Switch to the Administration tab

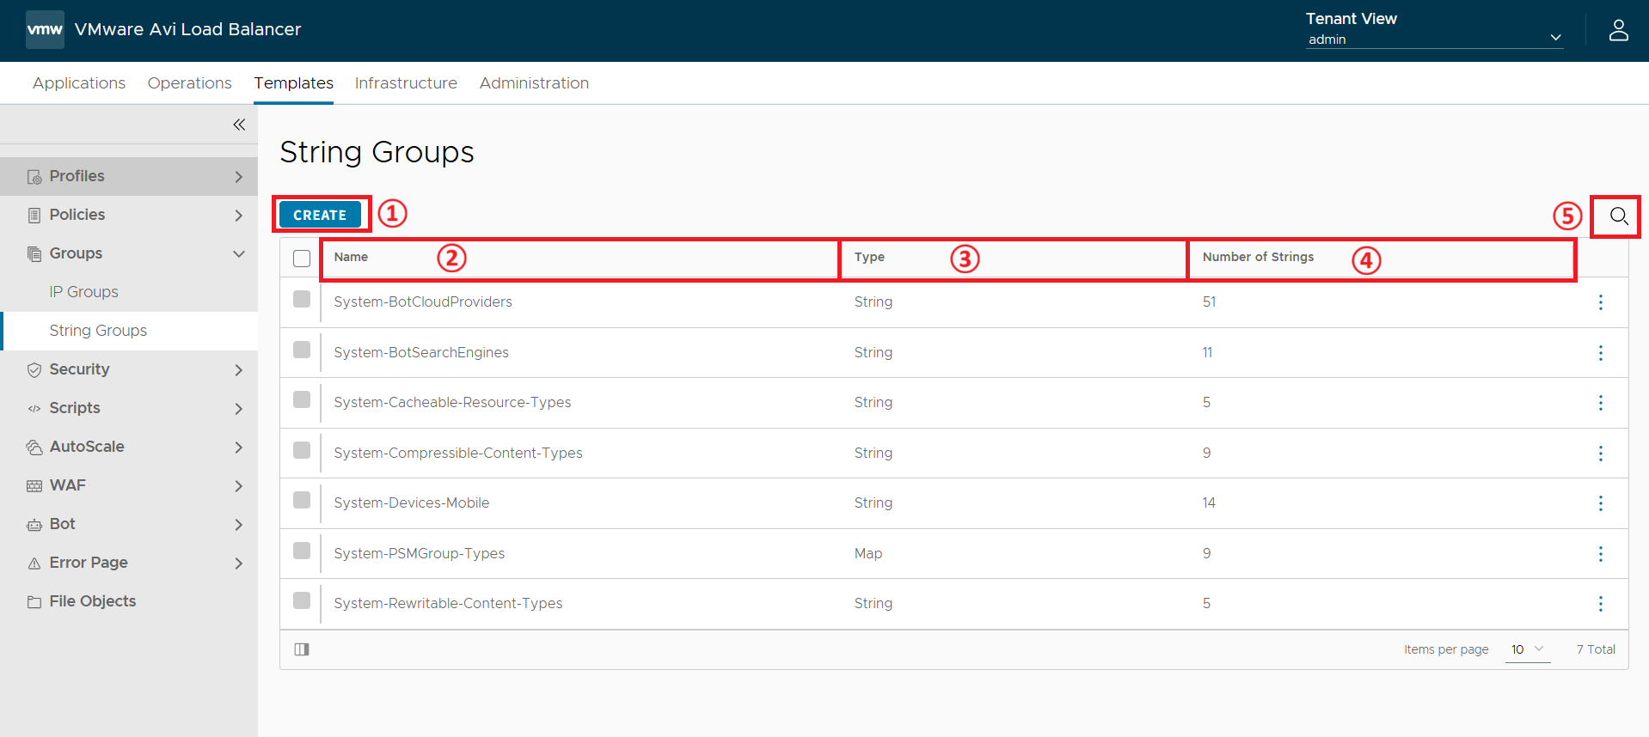534,83
